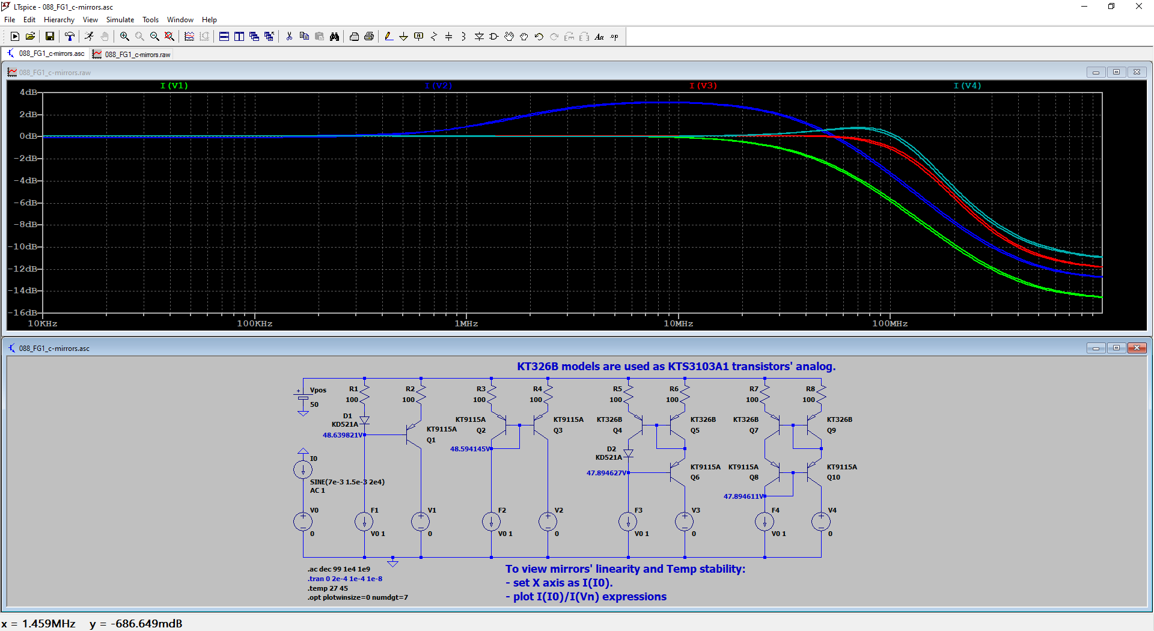
Task: Select the Text 'Aa' tool
Action: pos(599,37)
